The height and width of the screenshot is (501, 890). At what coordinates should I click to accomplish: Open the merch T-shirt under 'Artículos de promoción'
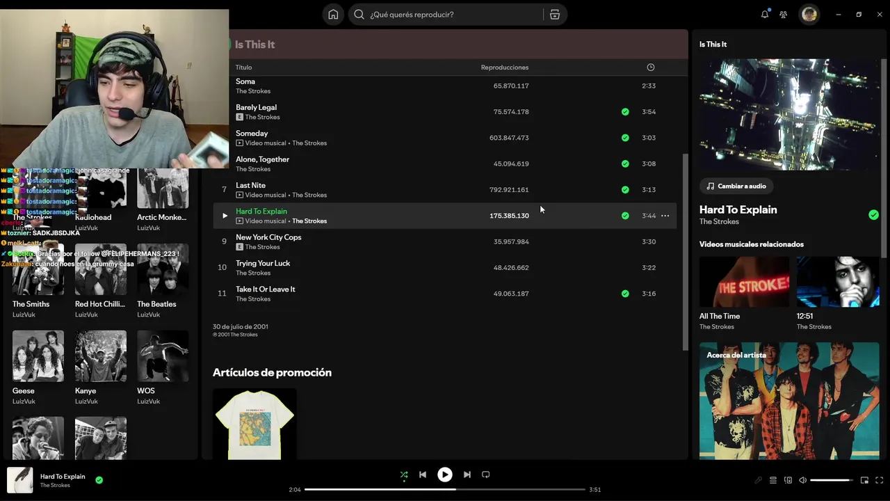pyautogui.click(x=254, y=424)
